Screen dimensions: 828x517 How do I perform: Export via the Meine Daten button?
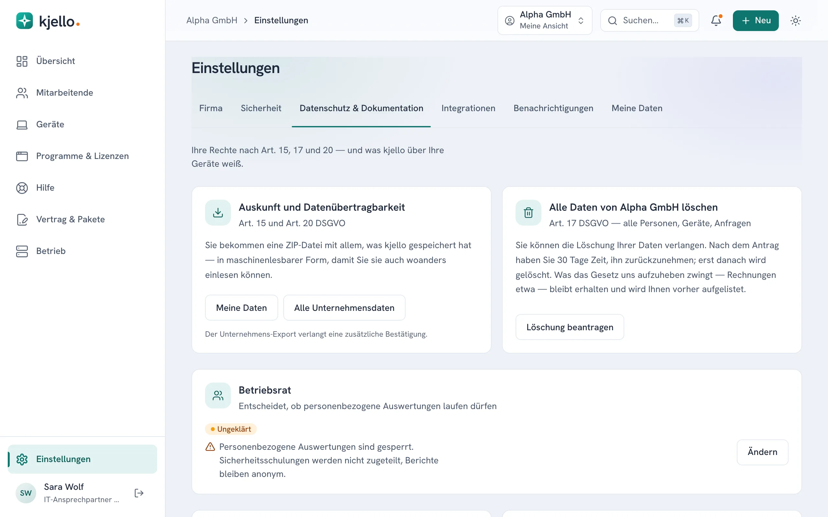[x=242, y=308]
